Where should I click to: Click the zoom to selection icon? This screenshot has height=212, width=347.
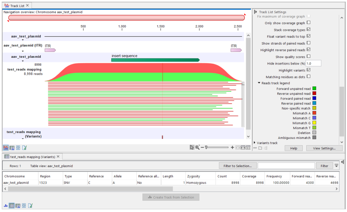pos(238,148)
